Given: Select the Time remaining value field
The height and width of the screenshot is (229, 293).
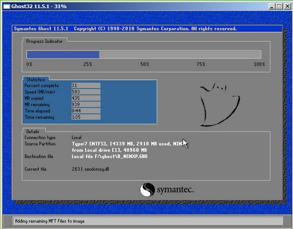Looking at the screenshot, I should pos(85,117).
